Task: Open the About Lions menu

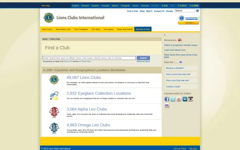Action: tap(47, 29)
